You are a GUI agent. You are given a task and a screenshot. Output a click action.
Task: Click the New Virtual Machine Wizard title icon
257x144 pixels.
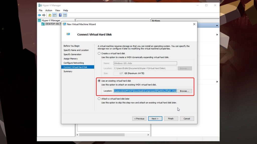click(x=64, y=24)
